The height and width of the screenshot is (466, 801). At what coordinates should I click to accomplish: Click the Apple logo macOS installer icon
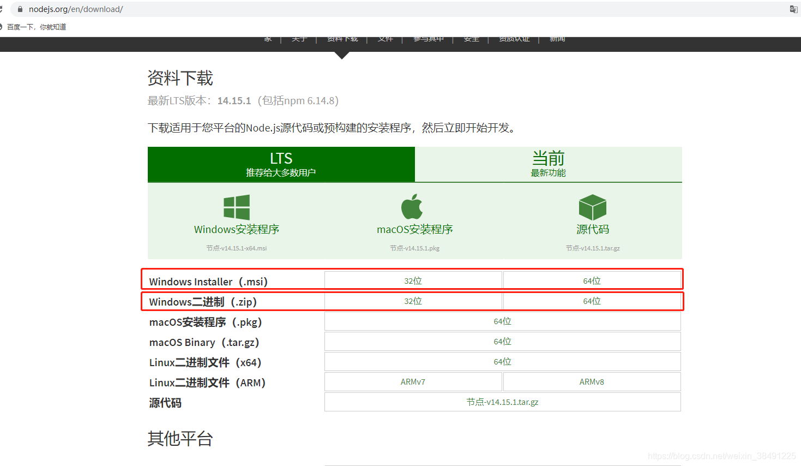tap(412, 207)
